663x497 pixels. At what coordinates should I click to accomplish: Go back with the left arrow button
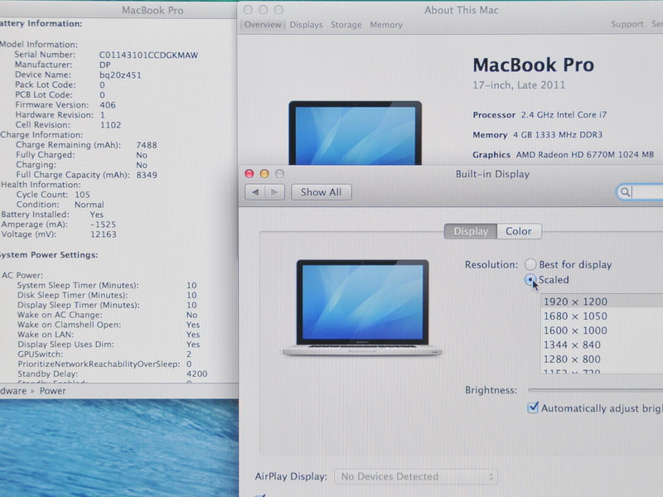click(255, 192)
